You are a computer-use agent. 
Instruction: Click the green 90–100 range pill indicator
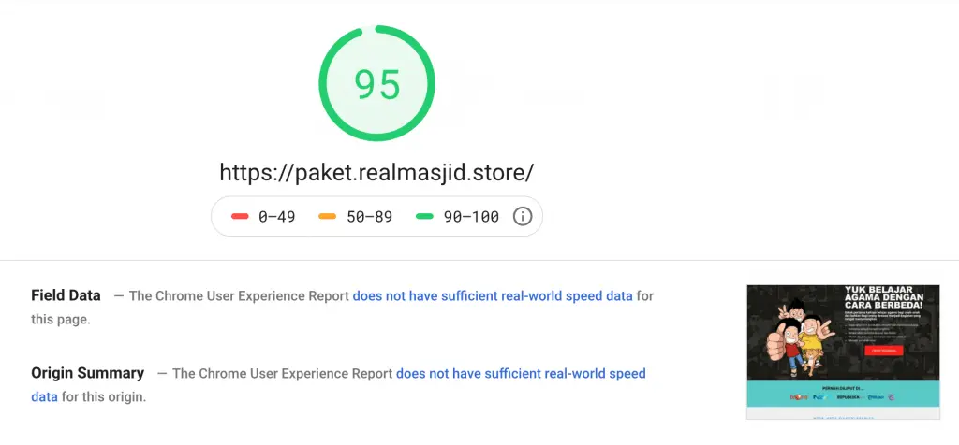[x=424, y=216]
